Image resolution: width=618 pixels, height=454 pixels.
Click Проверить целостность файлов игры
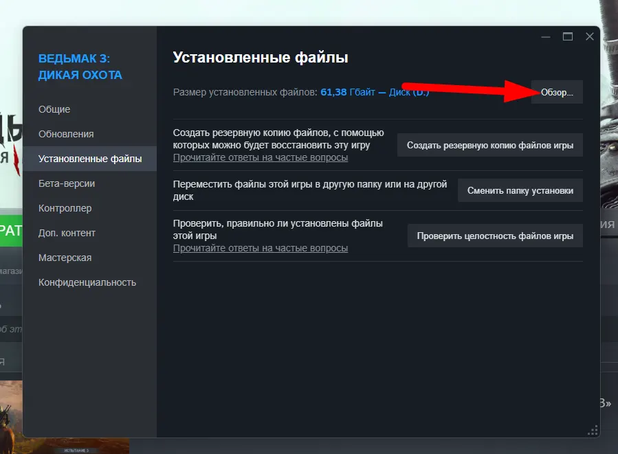[x=495, y=236]
